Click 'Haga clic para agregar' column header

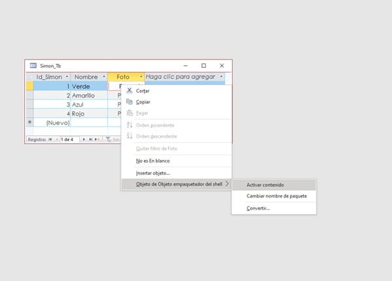pyautogui.click(x=185, y=76)
